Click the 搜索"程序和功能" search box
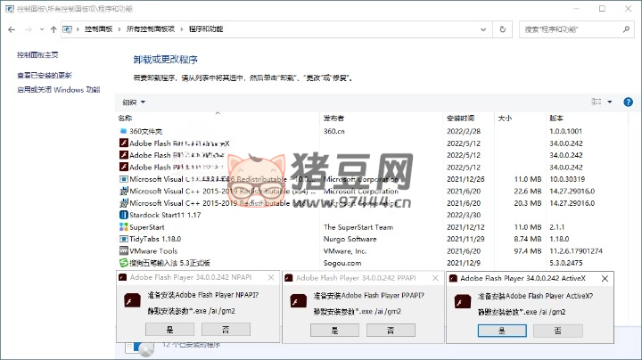Image resolution: width=642 pixels, height=360 pixels. click(575, 29)
